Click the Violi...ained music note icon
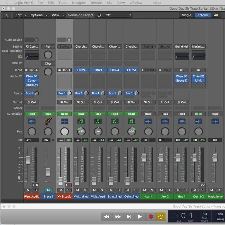225x225 pixels. [81, 122]
